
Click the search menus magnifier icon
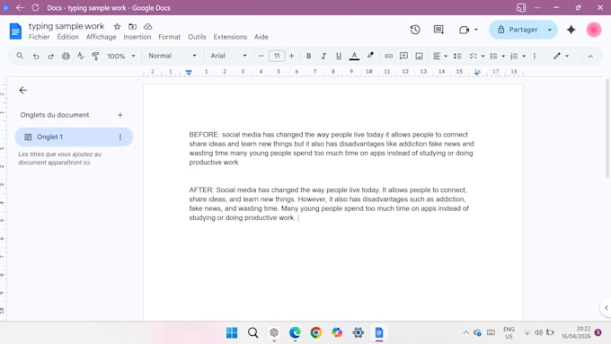point(20,56)
